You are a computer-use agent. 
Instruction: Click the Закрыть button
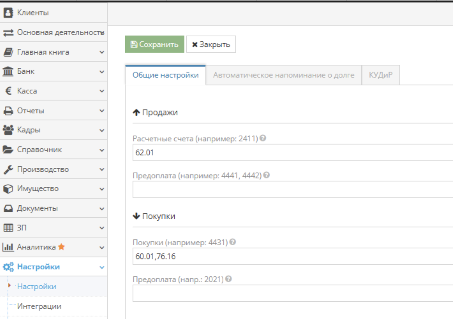pyautogui.click(x=211, y=45)
